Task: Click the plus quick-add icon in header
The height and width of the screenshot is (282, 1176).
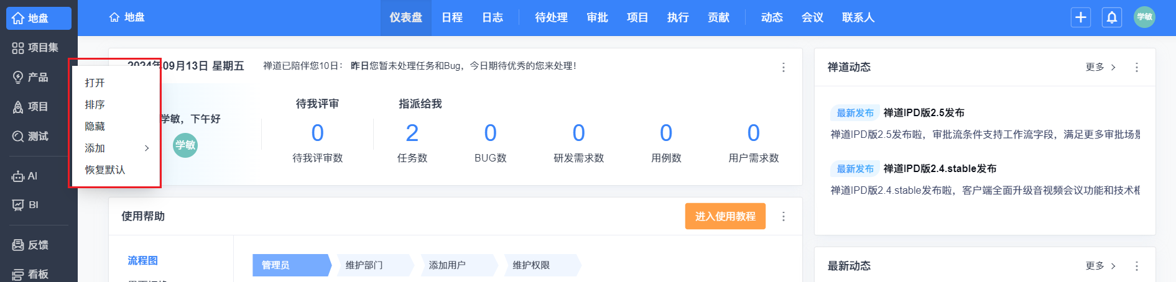Action: tap(1081, 17)
